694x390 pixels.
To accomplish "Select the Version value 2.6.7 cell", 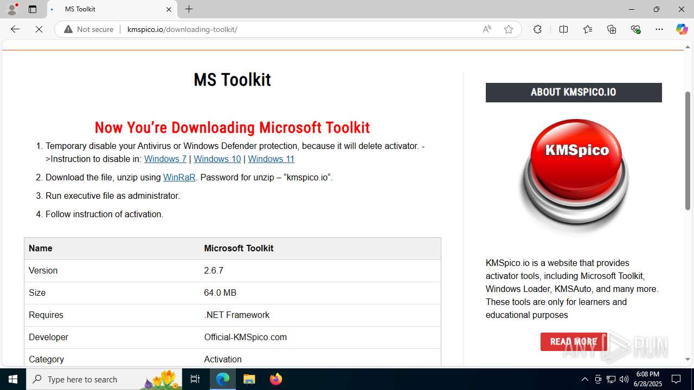I will click(320, 270).
